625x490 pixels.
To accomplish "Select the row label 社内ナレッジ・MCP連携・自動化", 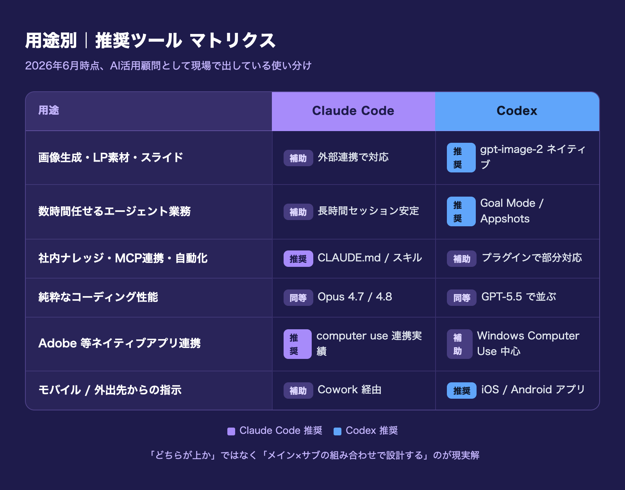I will [x=123, y=258].
